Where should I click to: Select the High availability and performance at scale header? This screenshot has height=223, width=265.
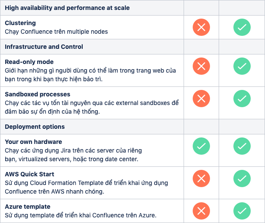coord(67,8)
